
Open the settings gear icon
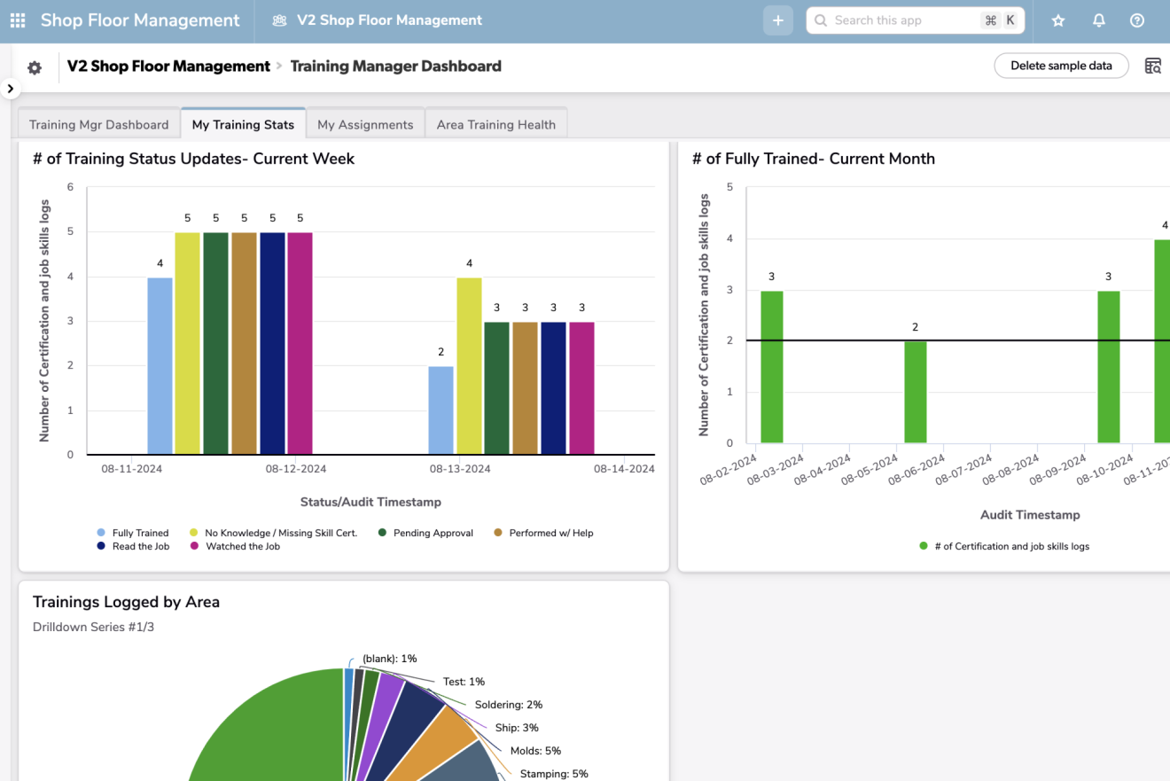pos(35,67)
